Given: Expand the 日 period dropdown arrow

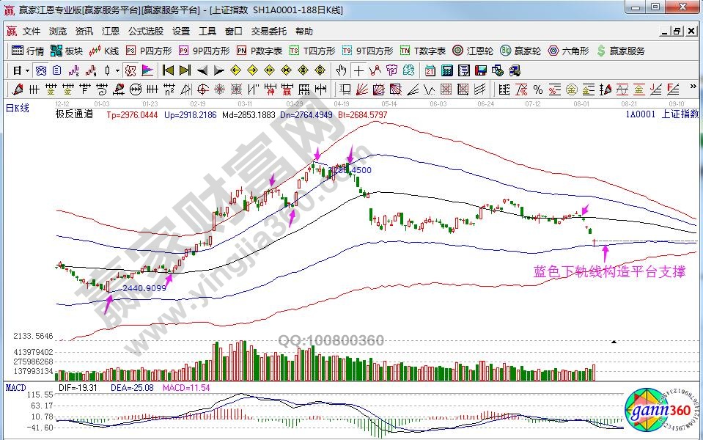Looking at the screenshot, I should point(28,70).
